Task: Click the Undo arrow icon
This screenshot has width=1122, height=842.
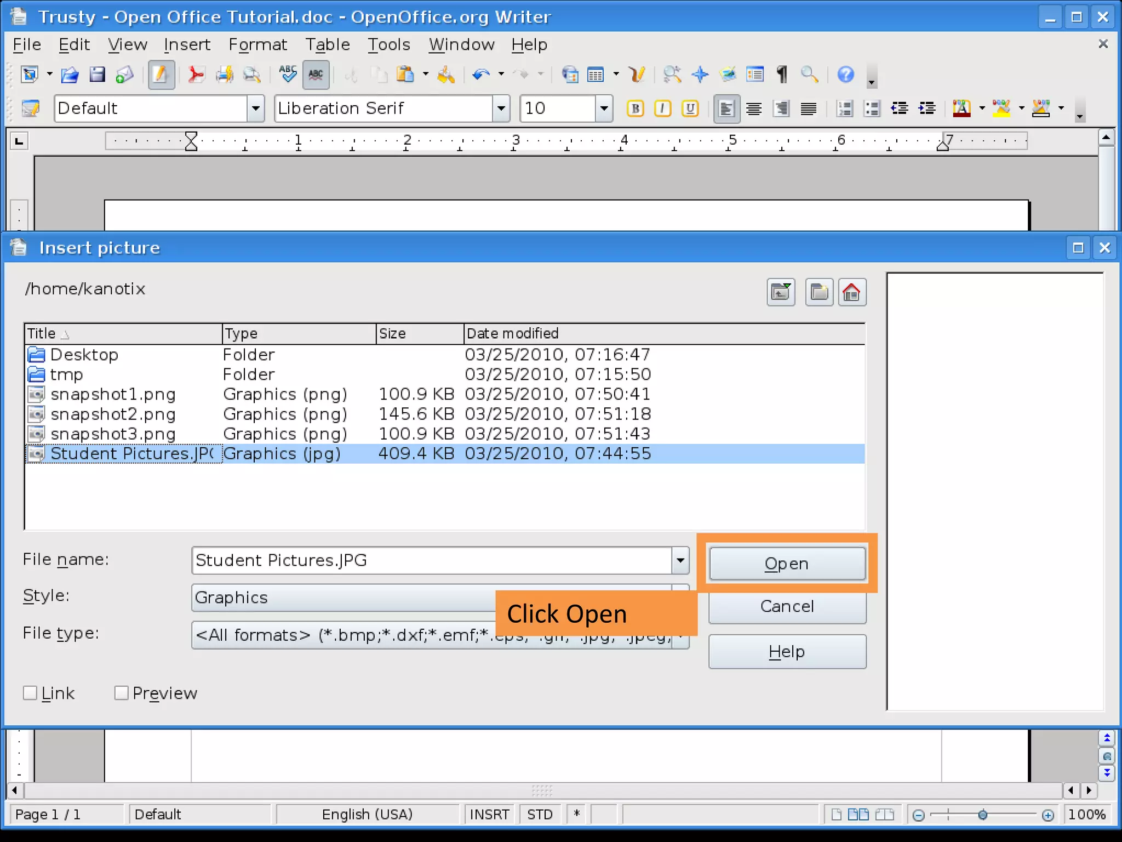Action: (480, 75)
